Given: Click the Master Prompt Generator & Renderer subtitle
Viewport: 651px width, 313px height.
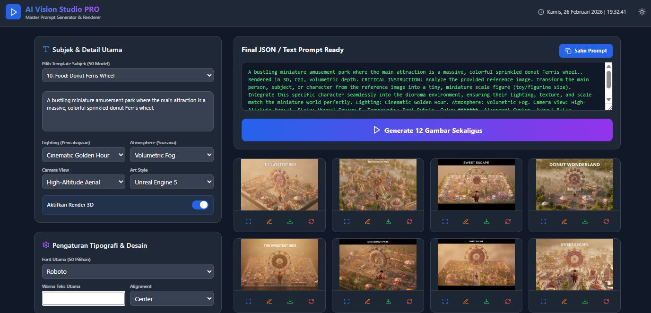Looking at the screenshot, I should click(x=63, y=17).
